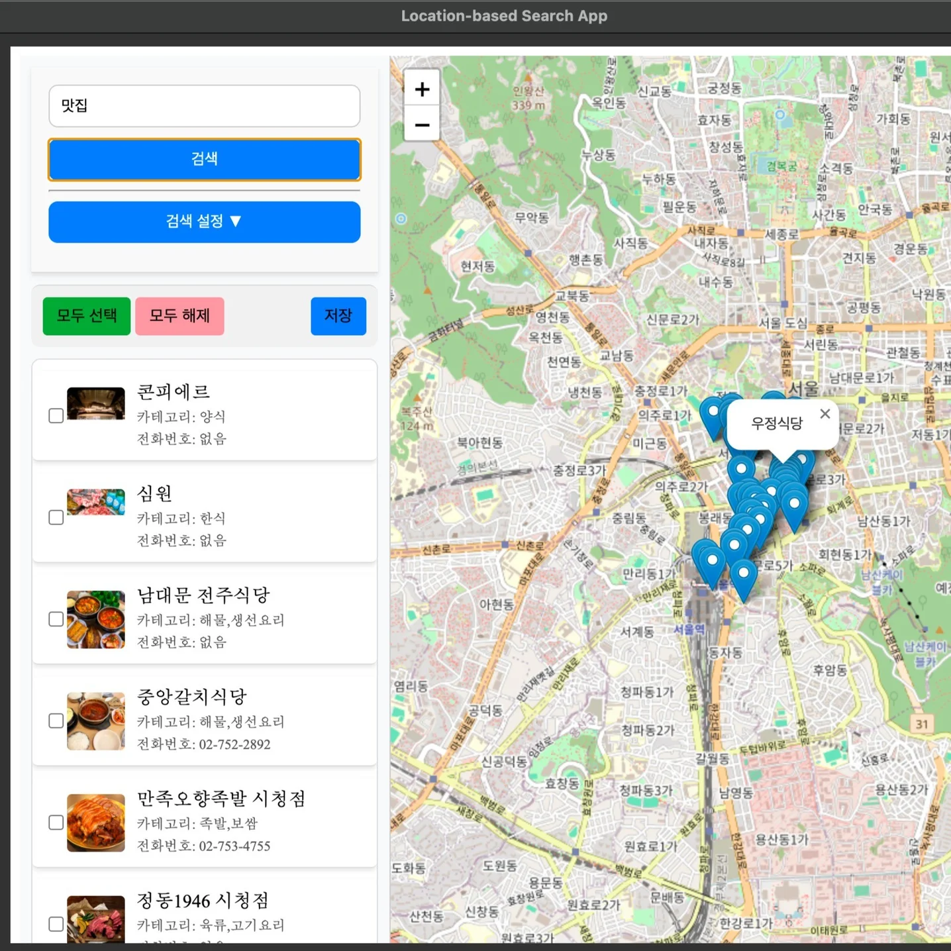Open the 정동1946 시청점 thumbnail image

96,919
